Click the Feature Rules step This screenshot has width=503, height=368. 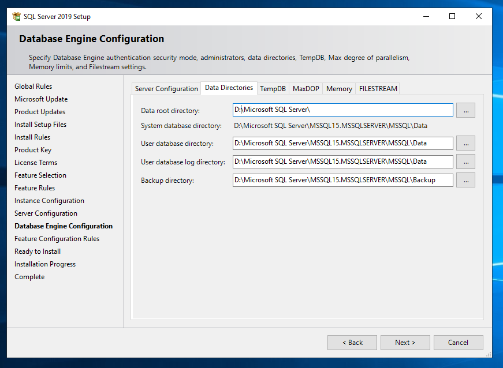[x=35, y=188]
